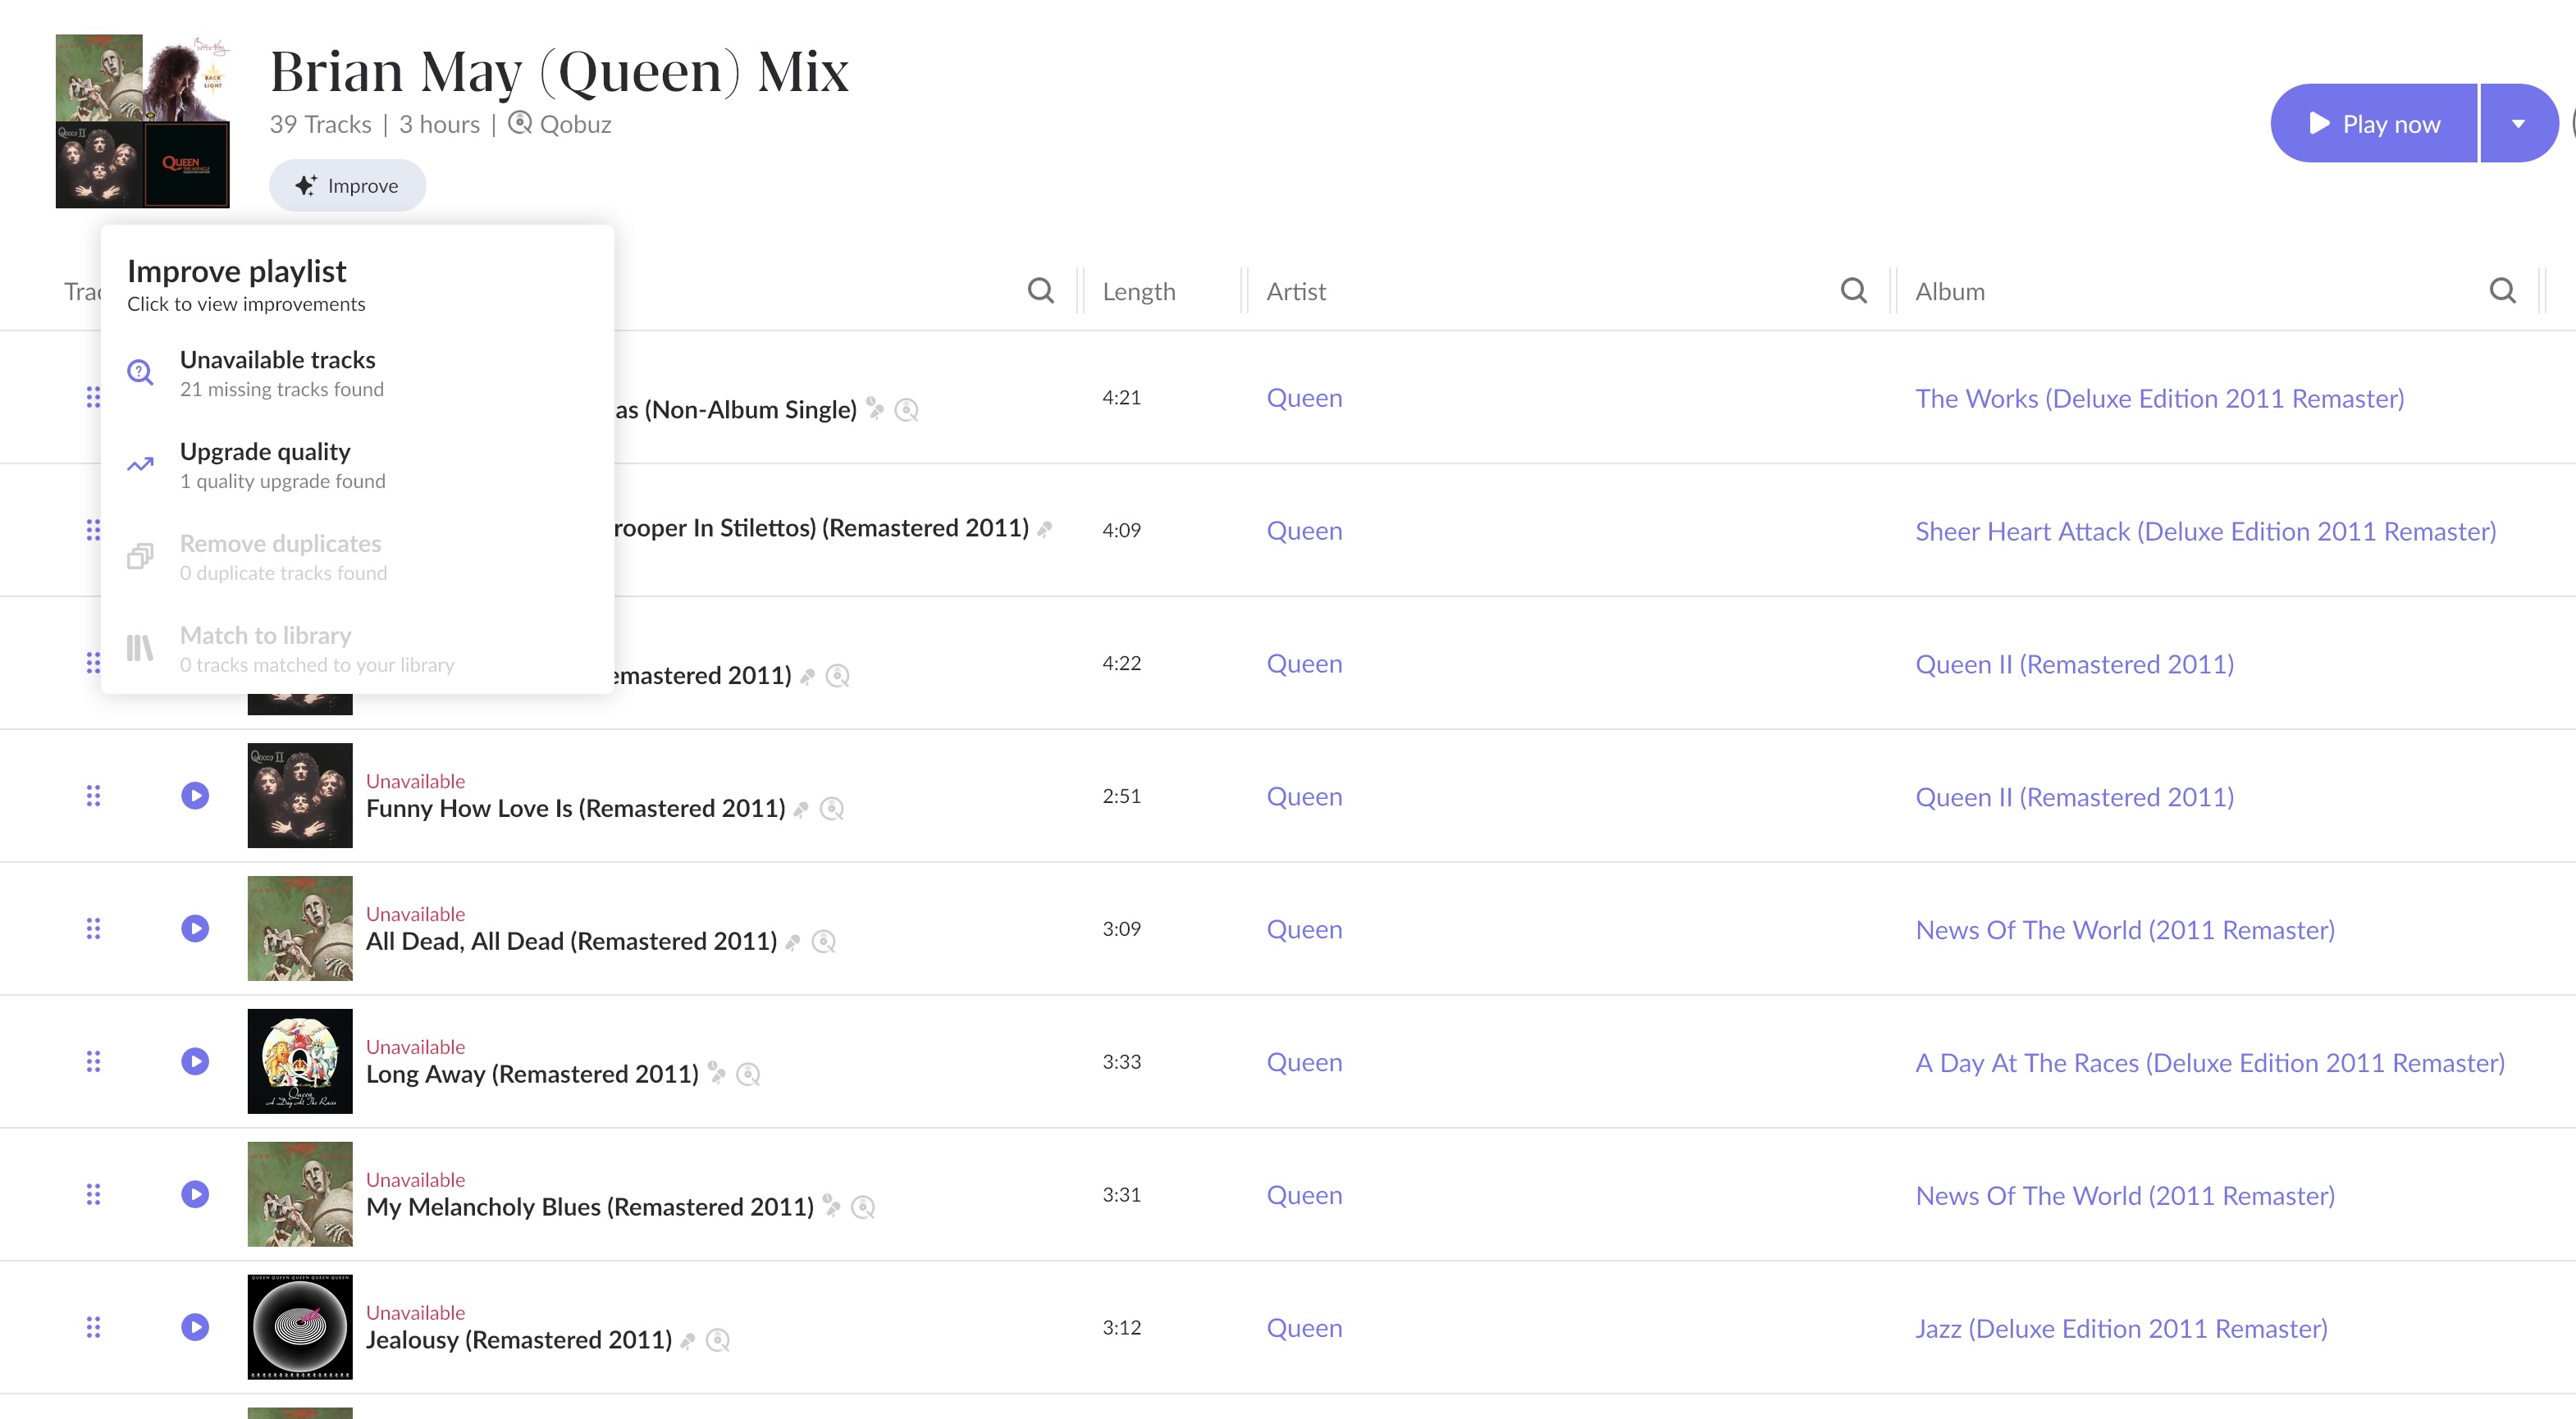Open Queen artist link for Long Away
Screen dimensions: 2576x1419
[1304, 1064]
